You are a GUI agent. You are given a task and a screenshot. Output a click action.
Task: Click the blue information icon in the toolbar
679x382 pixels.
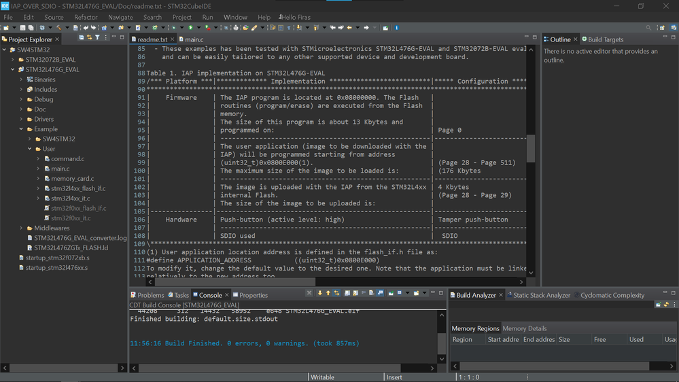tap(397, 28)
